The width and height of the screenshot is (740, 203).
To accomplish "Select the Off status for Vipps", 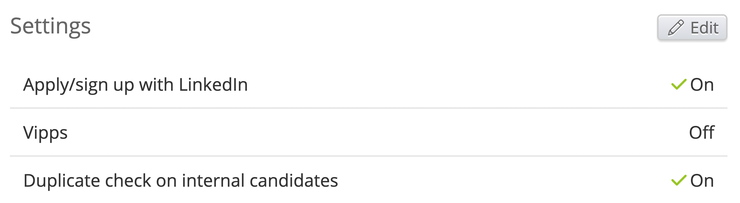I will tap(702, 133).
